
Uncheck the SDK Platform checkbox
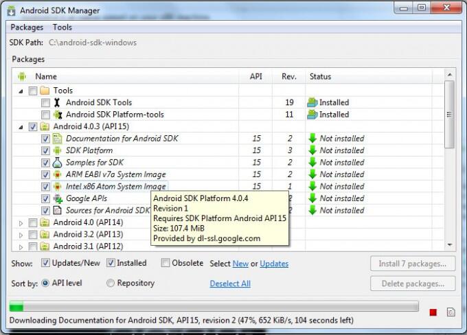(45, 150)
